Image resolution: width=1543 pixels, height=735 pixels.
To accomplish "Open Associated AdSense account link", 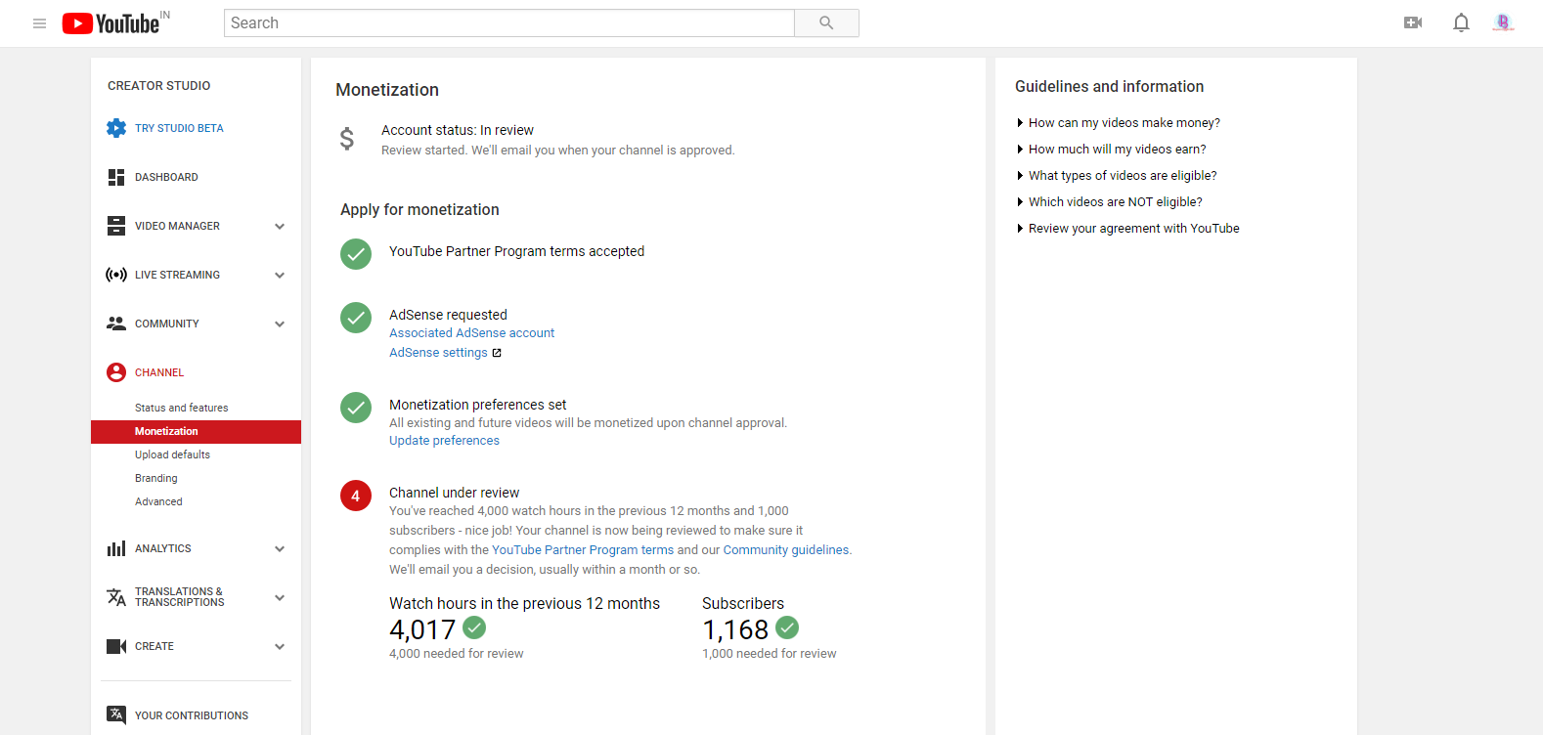I will (x=471, y=333).
